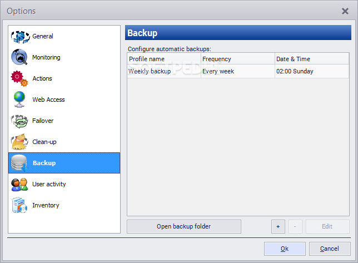
Task: Select the Weekly backup profile row
Action: 238,71
